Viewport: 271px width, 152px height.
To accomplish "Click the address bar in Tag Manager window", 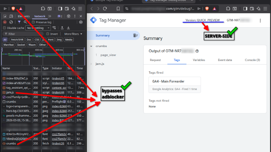I will coord(162,9).
